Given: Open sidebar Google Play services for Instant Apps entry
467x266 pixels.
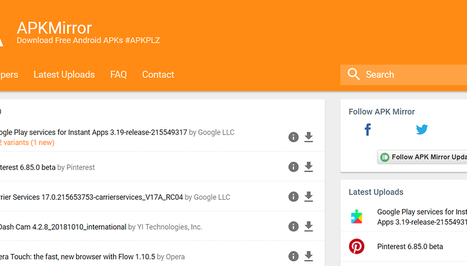Looking at the screenshot, I should coord(422,217).
